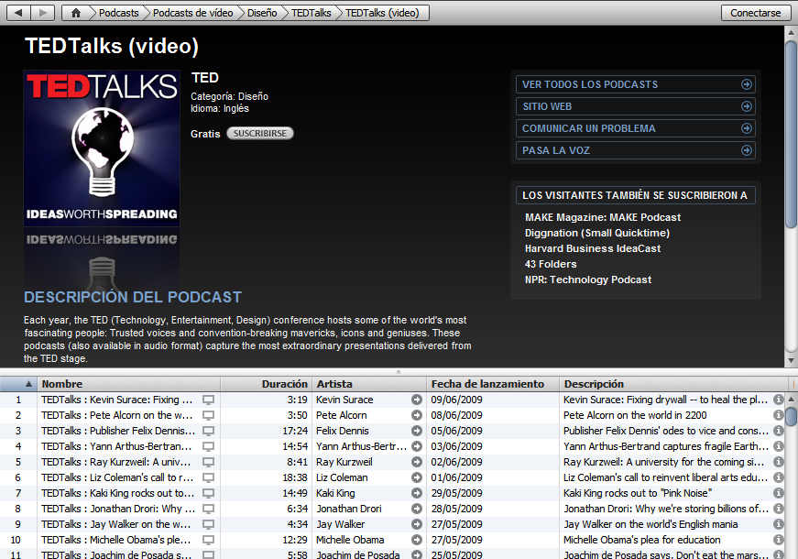The width and height of the screenshot is (798, 559).
Task: Open Ver Todos Los Podcasts link
Action: tap(635, 84)
